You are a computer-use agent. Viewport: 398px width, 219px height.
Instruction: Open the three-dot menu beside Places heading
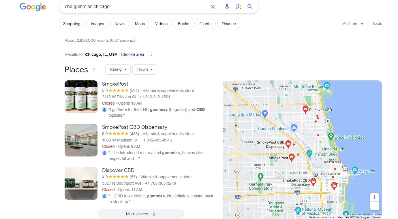94,70
